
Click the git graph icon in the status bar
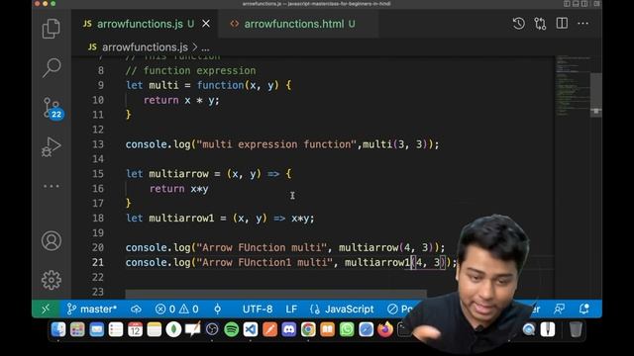point(218,310)
